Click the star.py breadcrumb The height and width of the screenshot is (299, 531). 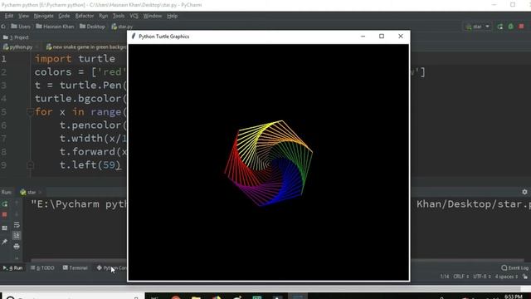122,27
